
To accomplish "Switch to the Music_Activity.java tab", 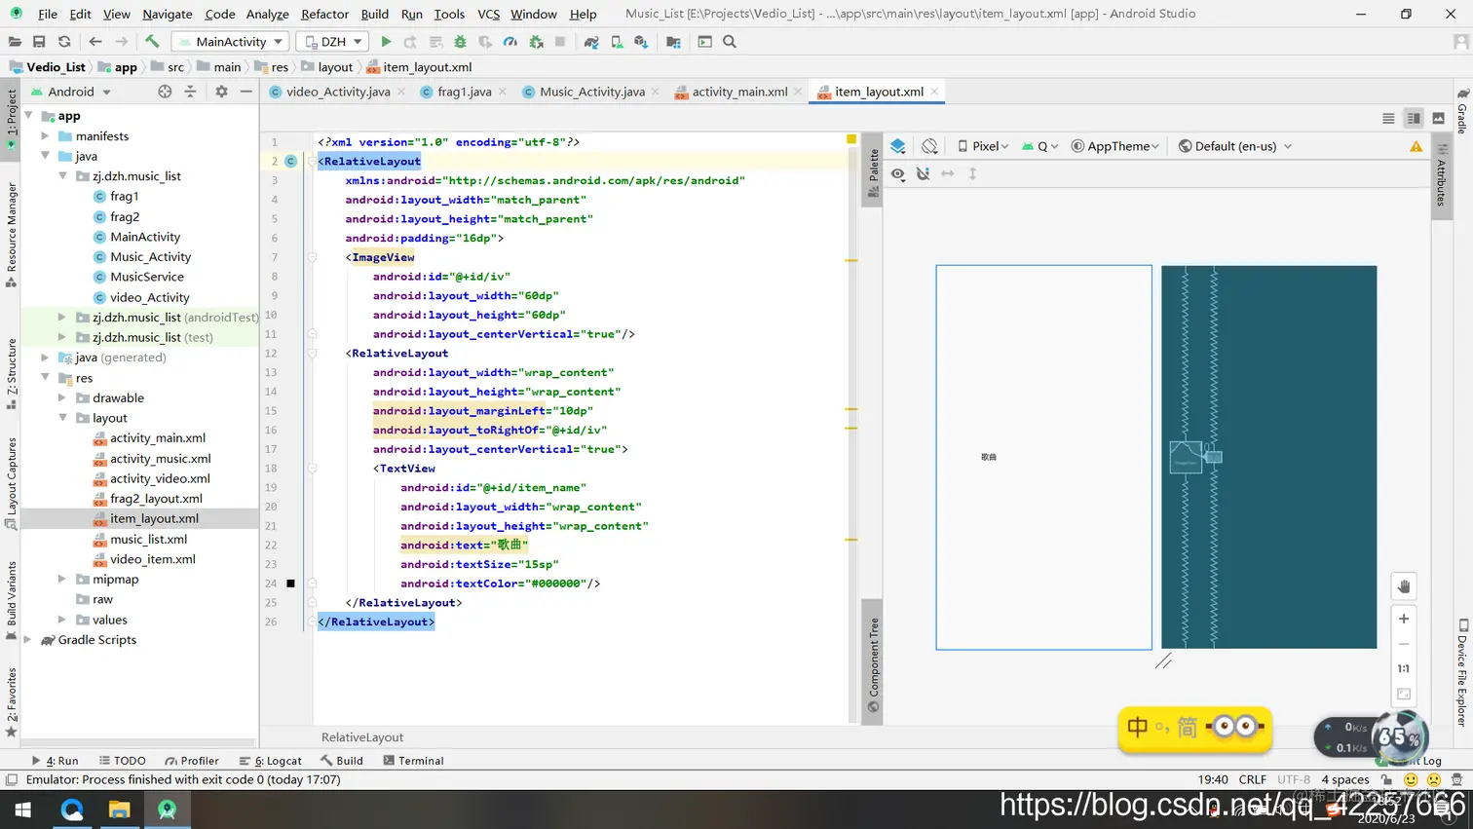I will pyautogui.click(x=591, y=92).
